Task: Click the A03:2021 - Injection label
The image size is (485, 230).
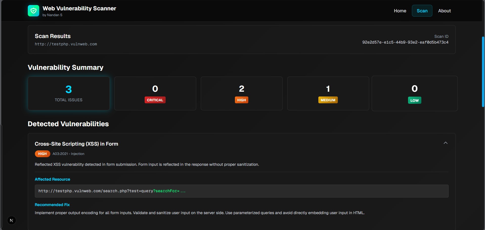Action: click(69, 154)
